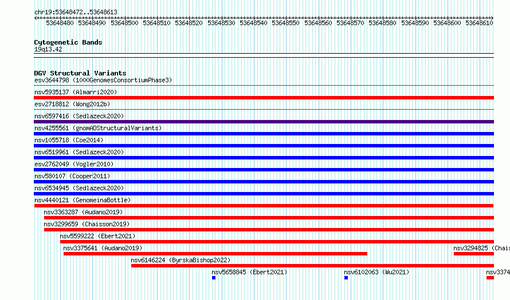This screenshot has height=300, width=510.
Task: Select the esv2762049 (Vogler2010) label
Action: pos(74,164)
